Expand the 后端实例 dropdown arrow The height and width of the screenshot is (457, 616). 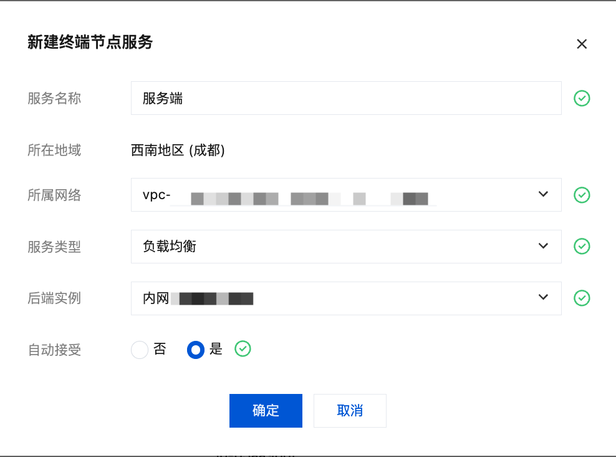click(x=543, y=297)
